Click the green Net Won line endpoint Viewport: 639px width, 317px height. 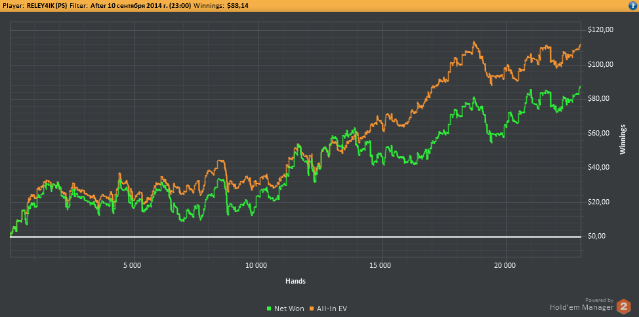click(580, 86)
